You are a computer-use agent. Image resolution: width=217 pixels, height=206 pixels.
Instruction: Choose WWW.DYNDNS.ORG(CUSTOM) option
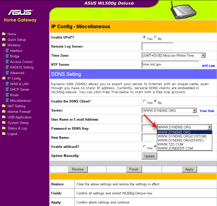point(185,136)
